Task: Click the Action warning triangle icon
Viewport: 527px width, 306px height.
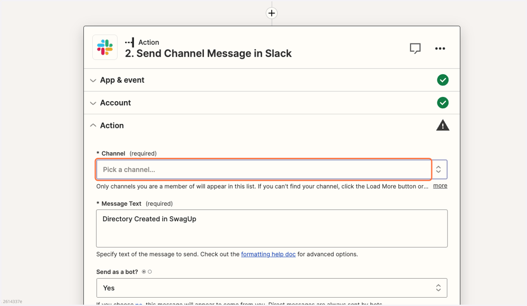Action: pos(443,125)
